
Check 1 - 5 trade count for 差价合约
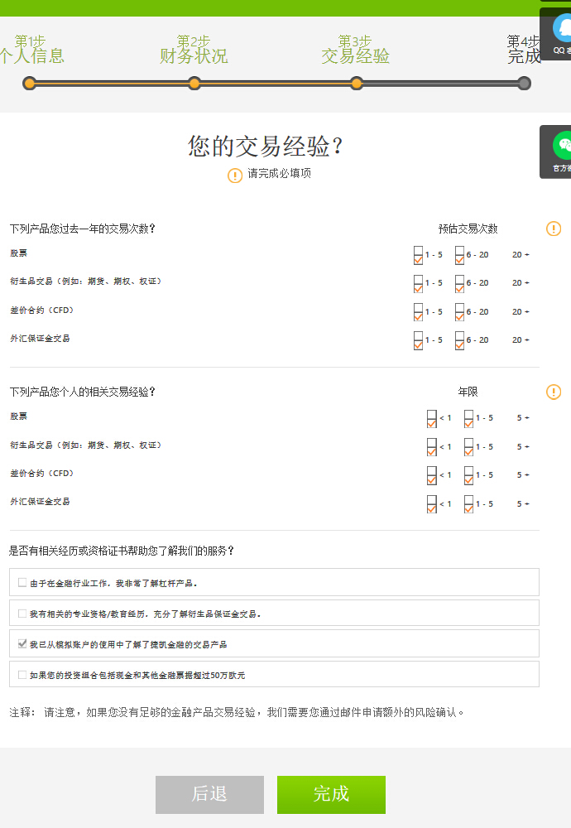click(x=419, y=312)
